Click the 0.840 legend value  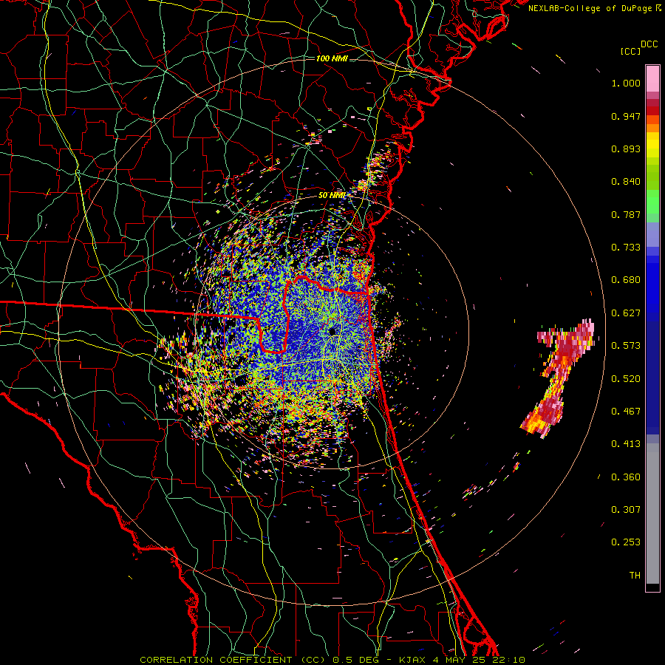(626, 182)
